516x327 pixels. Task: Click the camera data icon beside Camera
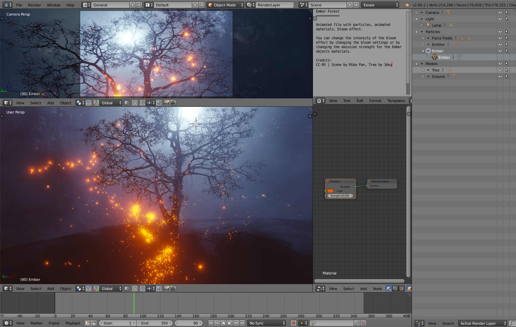[448, 13]
